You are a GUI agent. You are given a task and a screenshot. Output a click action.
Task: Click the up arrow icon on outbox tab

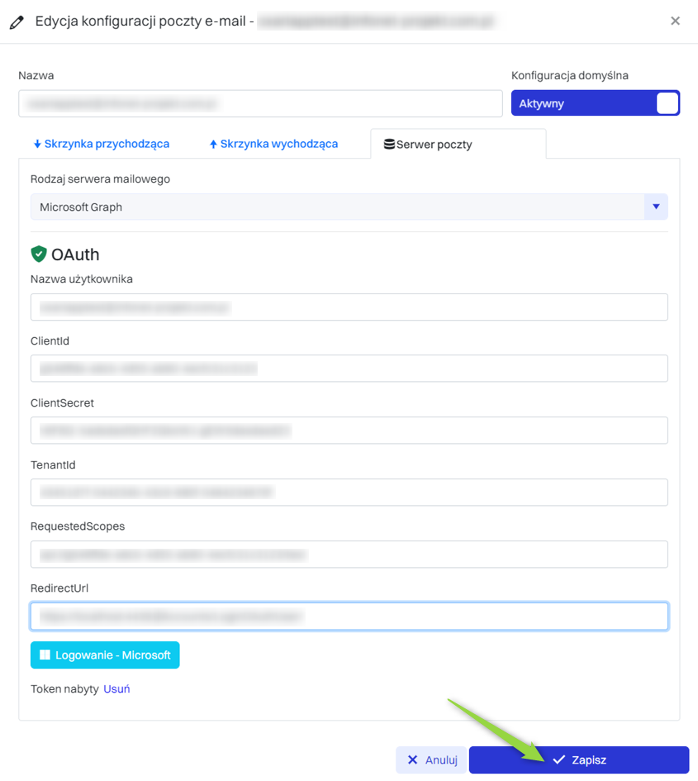click(213, 144)
